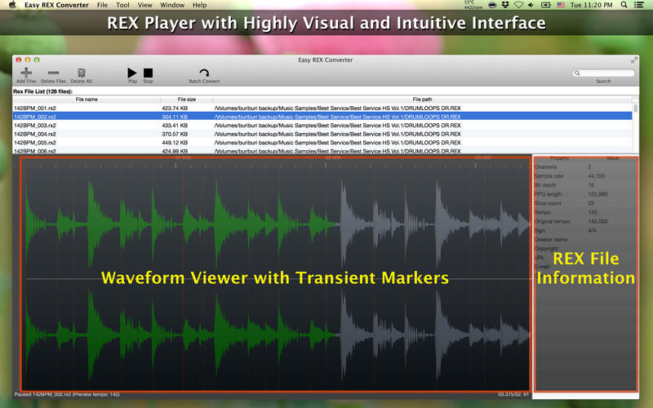Click the file path of 142BPM_001.rx2
Image resolution: width=653 pixels, height=408 pixels.
pos(337,109)
